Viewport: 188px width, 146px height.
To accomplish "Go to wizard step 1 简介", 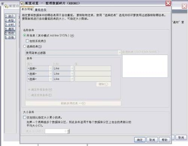I will (10, 16).
